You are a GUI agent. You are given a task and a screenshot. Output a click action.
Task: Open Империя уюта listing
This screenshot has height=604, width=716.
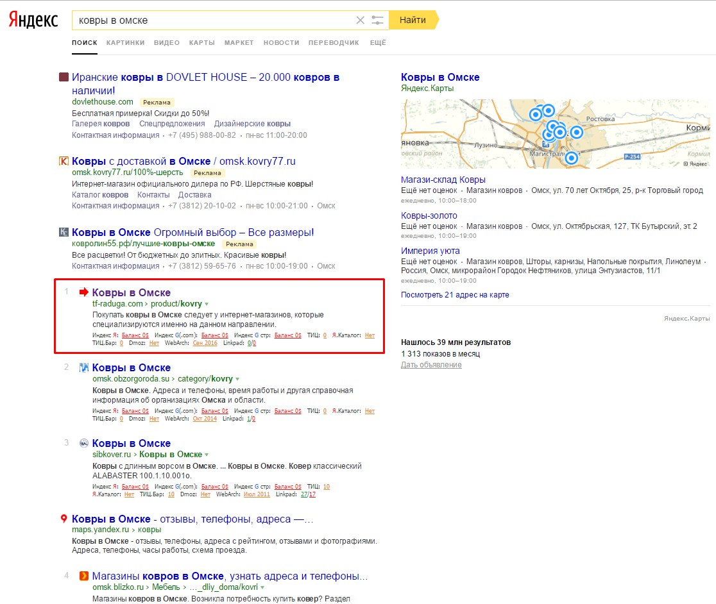(x=430, y=251)
